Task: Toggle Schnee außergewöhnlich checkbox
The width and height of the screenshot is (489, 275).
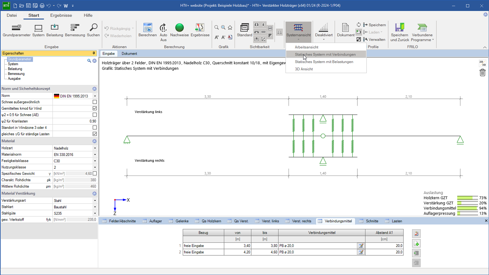Action: coord(95,102)
